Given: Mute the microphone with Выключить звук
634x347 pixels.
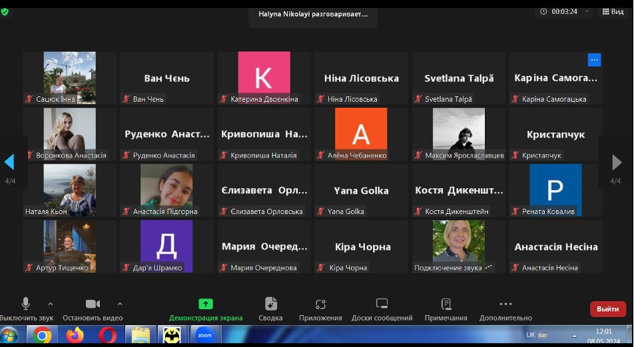Looking at the screenshot, I should pyautogui.click(x=25, y=304).
